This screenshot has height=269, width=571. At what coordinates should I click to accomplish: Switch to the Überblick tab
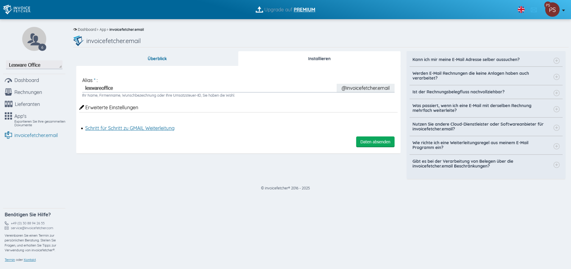157,59
